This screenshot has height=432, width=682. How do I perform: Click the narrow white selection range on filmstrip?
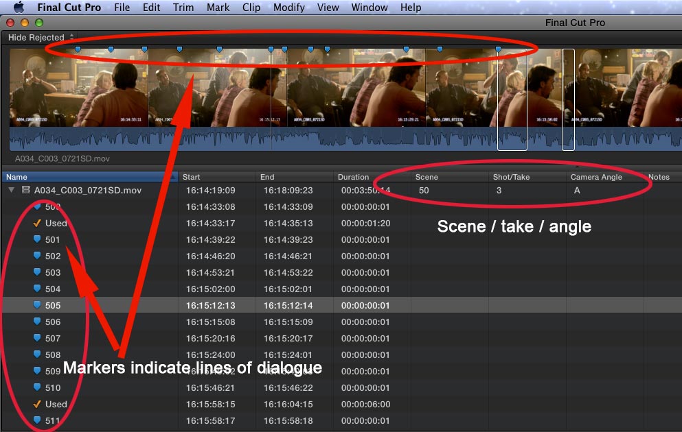tap(568, 100)
